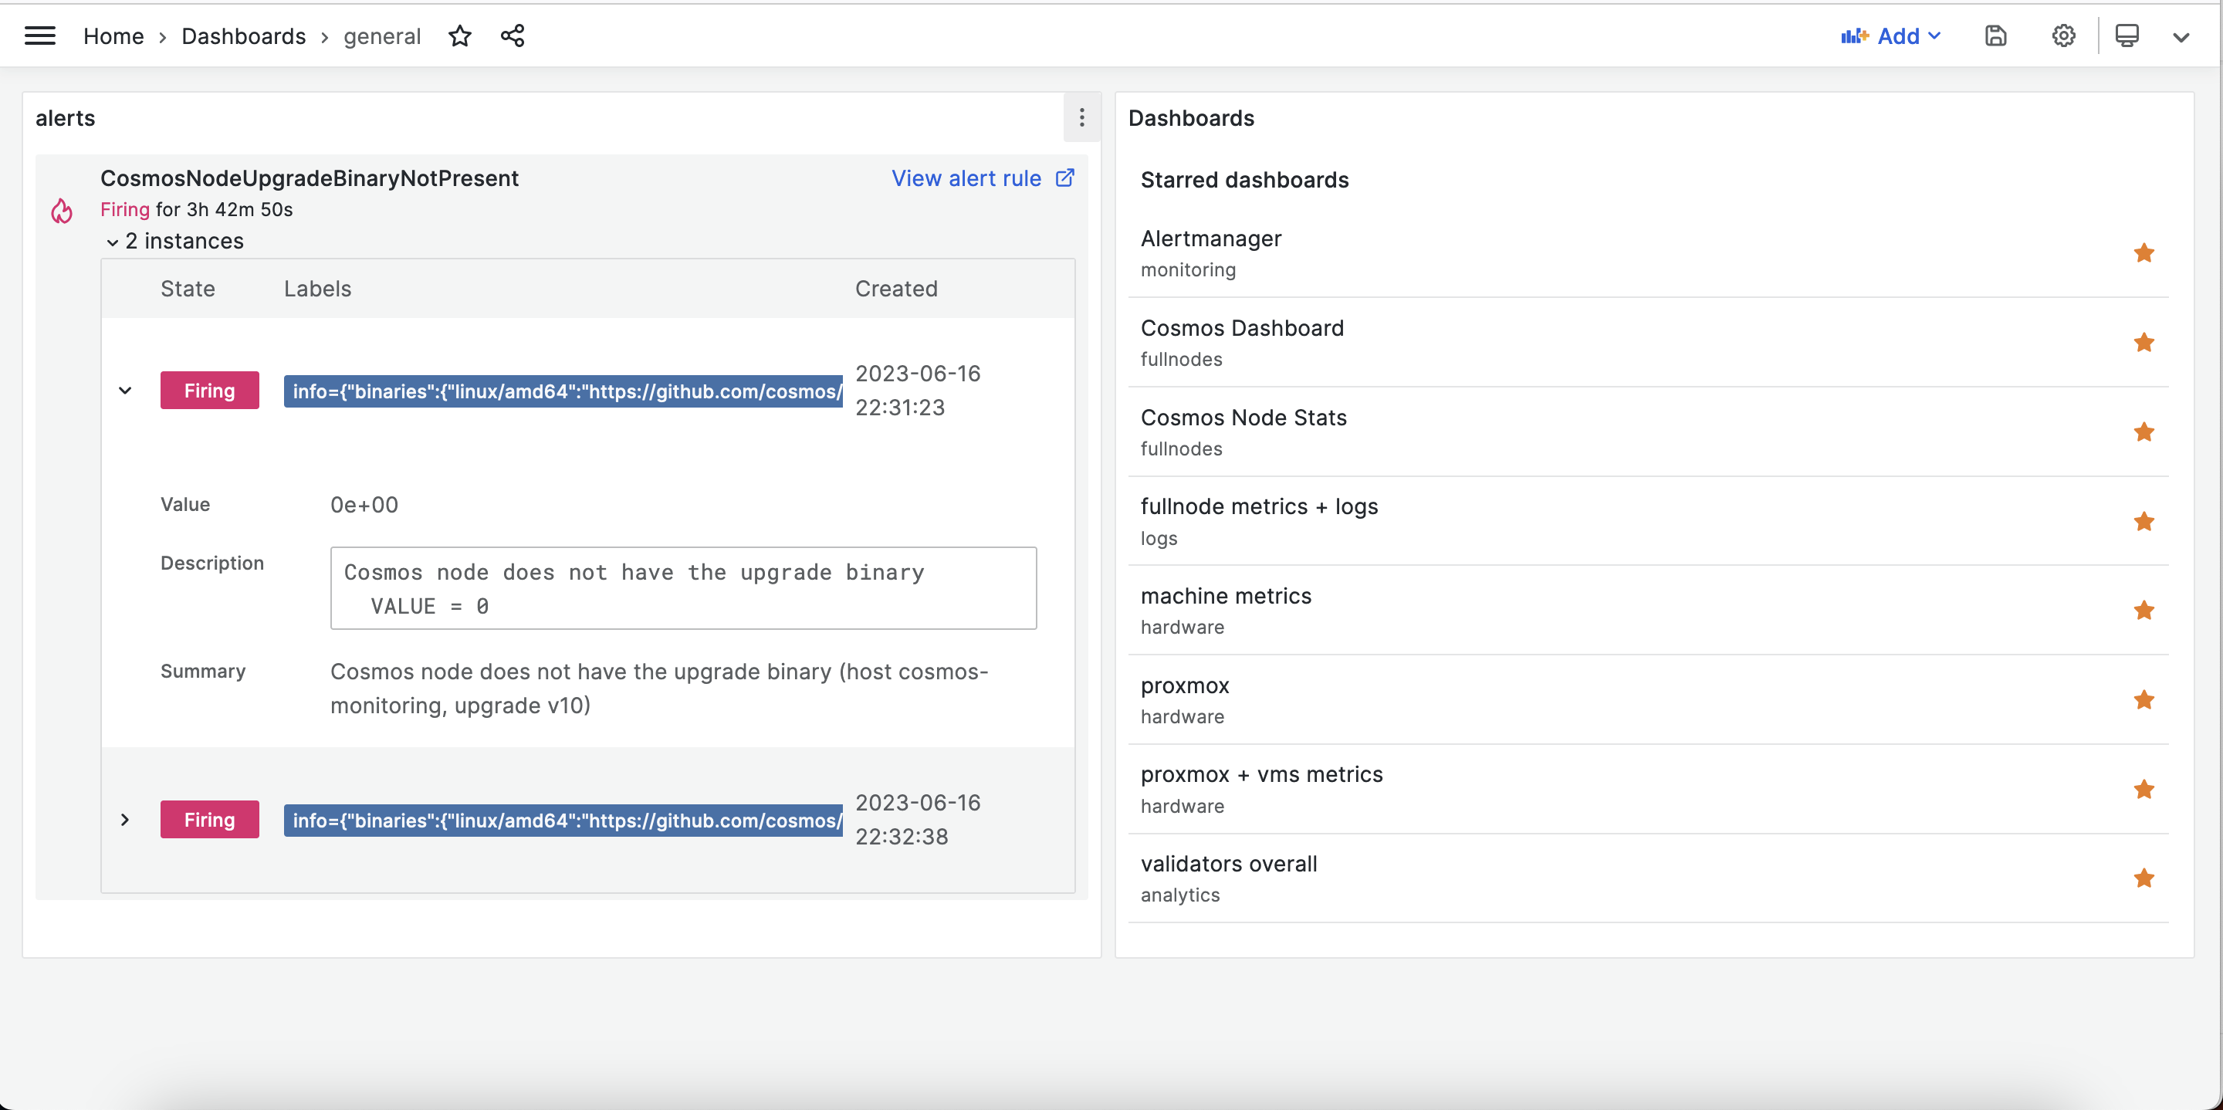Click the firing alert flame icon
The height and width of the screenshot is (1110, 2223).
(x=61, y=210)
